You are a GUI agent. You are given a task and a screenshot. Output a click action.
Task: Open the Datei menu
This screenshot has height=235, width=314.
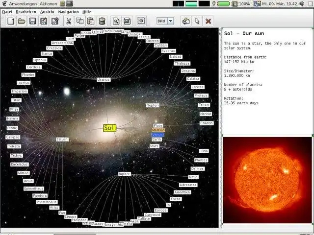pyautogui.click(x=7, y=12)
